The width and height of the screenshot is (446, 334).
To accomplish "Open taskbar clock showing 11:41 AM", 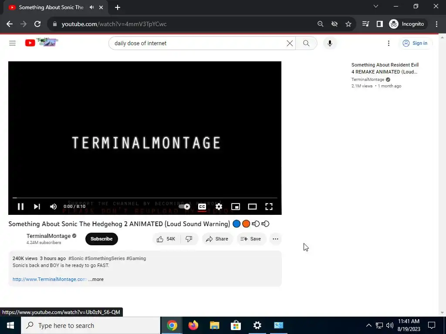I will point(409,325).
